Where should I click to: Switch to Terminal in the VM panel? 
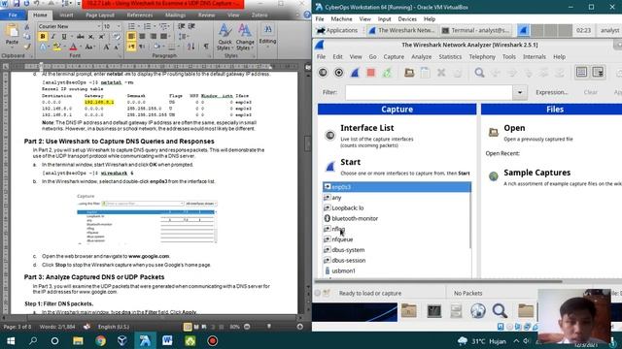point(475,30)
